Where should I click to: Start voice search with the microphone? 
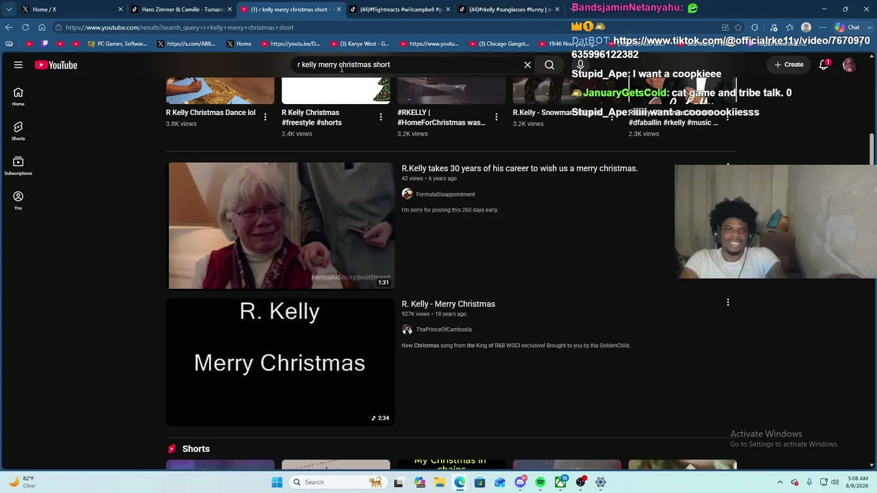pos(580,65)
